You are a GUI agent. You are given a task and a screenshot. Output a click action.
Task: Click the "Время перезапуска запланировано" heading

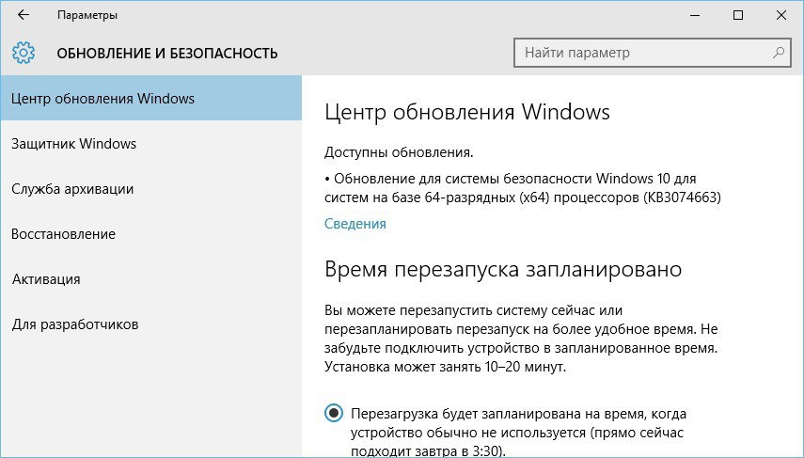(502, 270)
